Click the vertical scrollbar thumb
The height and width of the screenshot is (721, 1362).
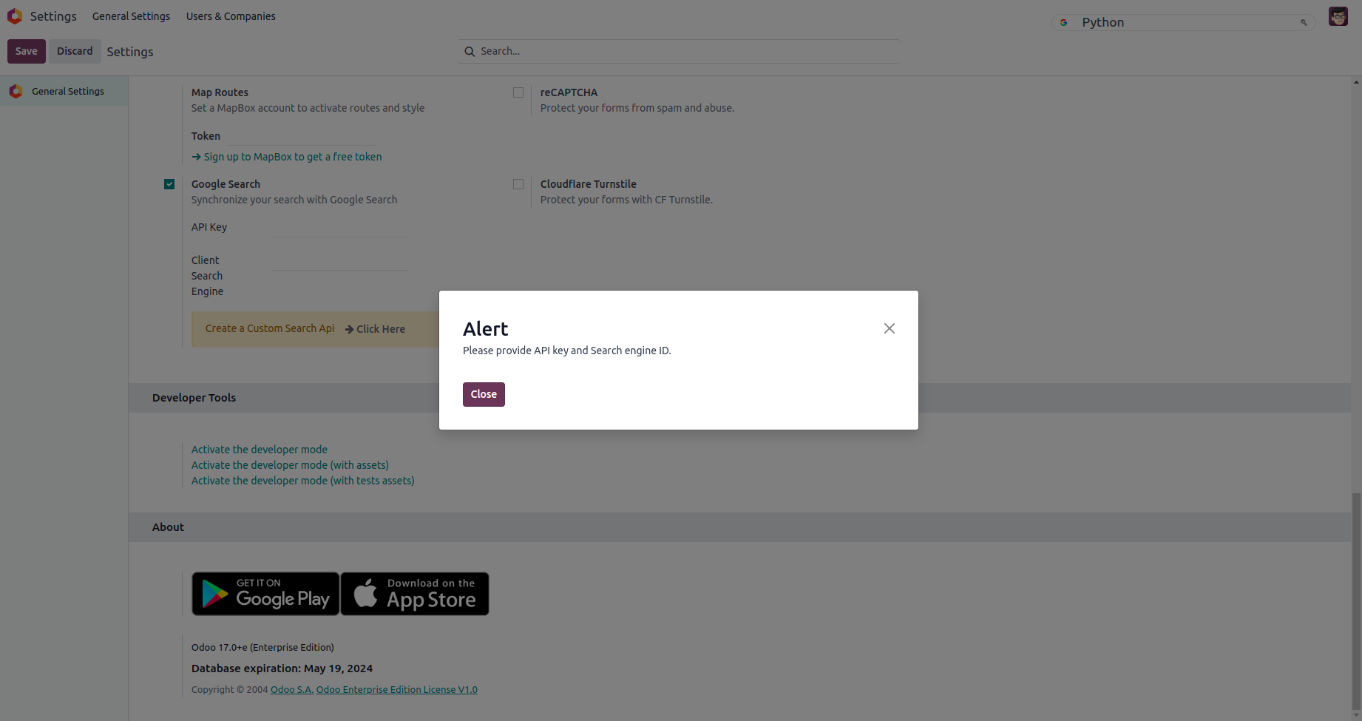(x=1355, y=599)
